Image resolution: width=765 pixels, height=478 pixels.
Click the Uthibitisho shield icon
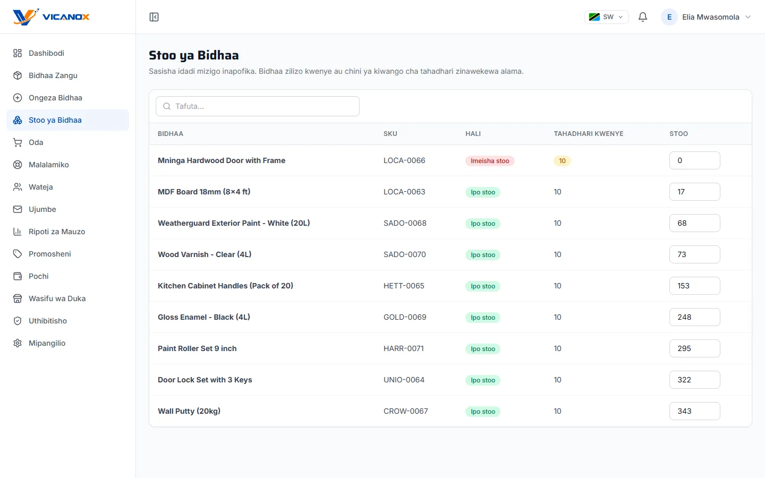[18, 321]
